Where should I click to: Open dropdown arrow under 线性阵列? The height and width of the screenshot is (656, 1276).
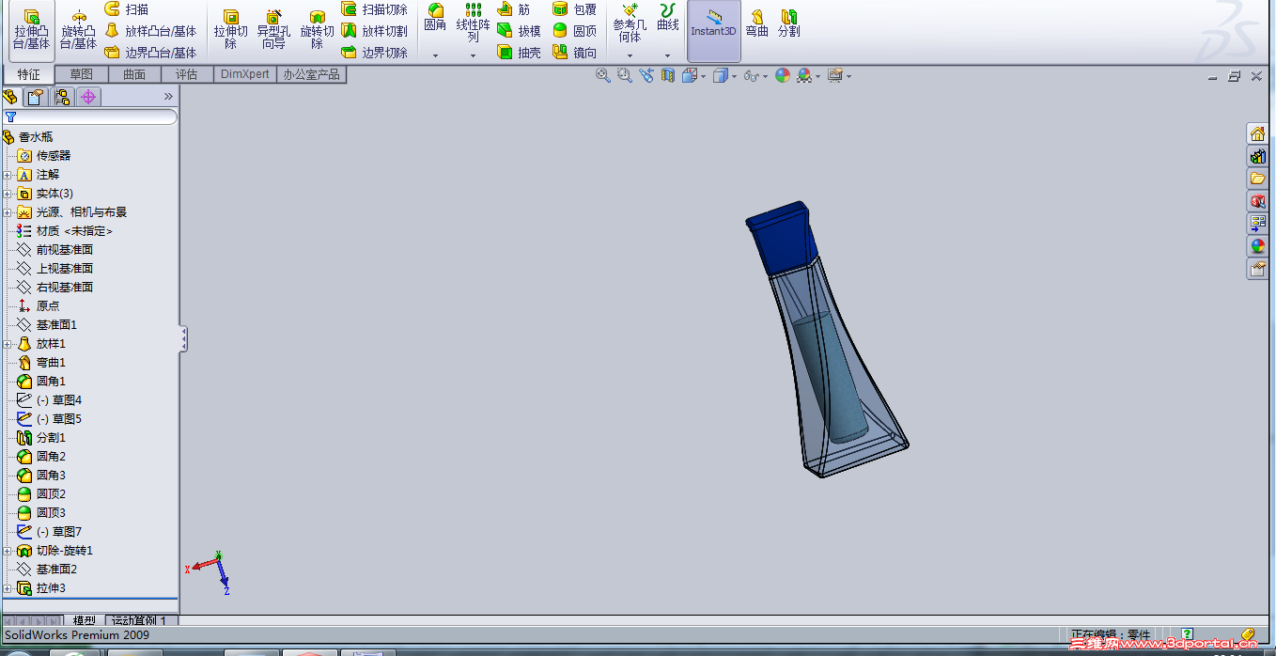(473, 55)
